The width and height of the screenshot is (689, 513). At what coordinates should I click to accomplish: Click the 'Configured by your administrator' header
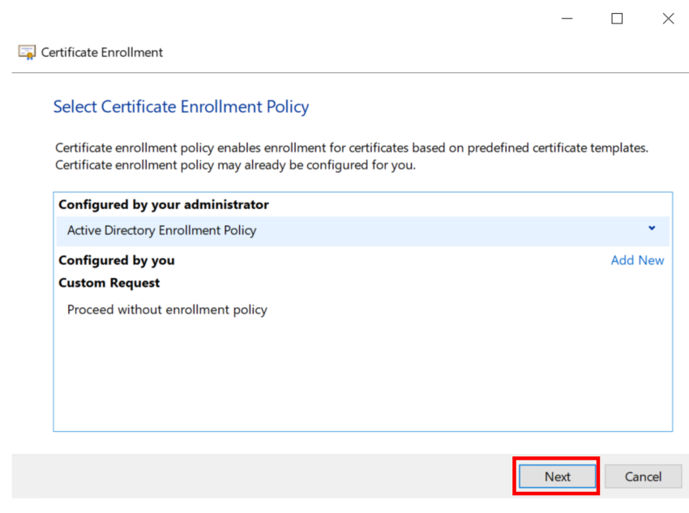point(164,205)
